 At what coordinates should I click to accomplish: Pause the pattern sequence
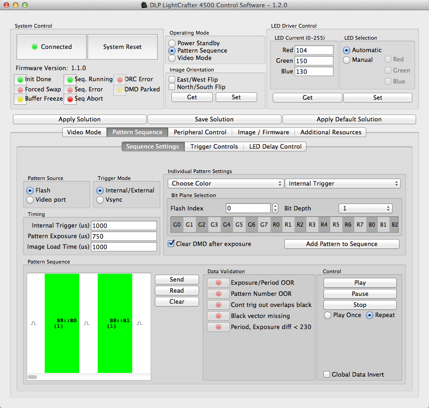(x=360, y=294)
